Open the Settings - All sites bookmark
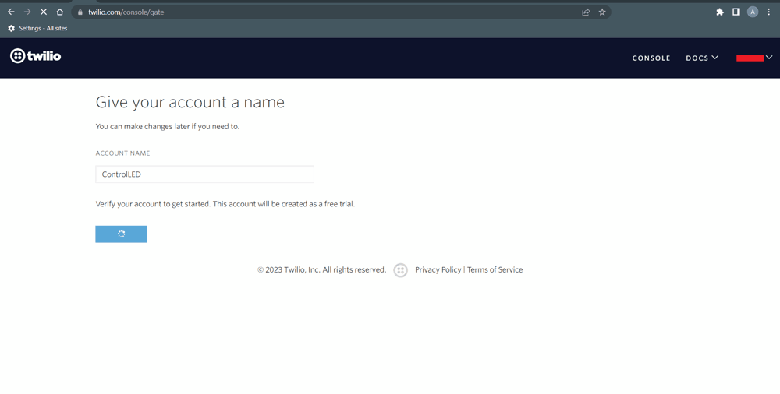The image size is (780, 394). (37, 29)
